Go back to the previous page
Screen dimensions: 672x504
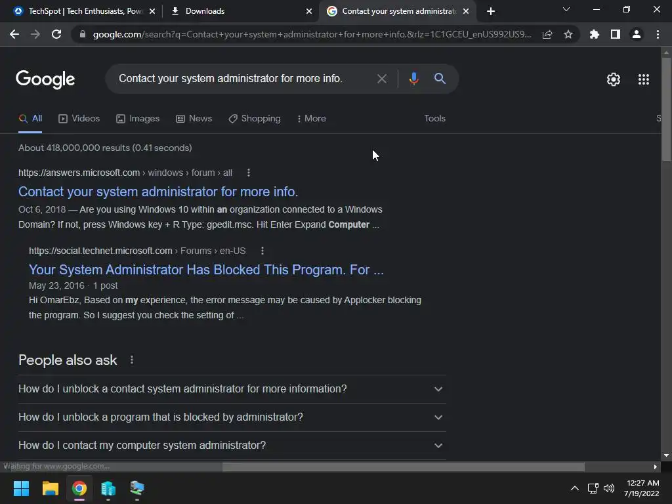[x=14, y=34]
